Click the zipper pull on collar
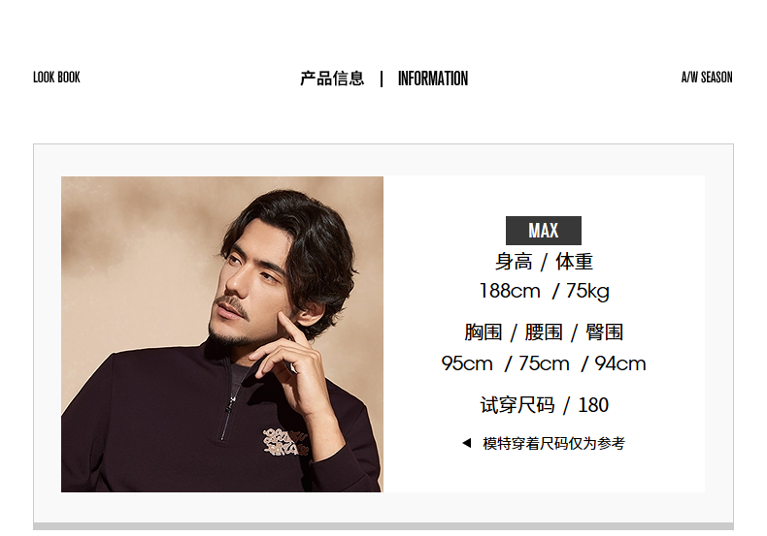This screenshot has height=536, width=767. pos(229,405)
